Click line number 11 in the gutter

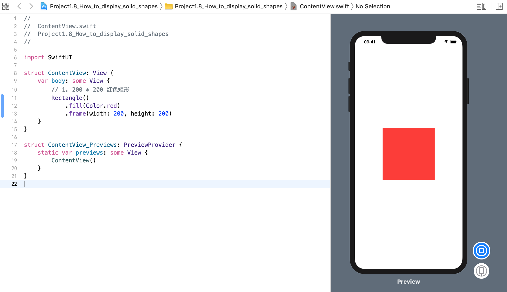[x=14, y=98]
